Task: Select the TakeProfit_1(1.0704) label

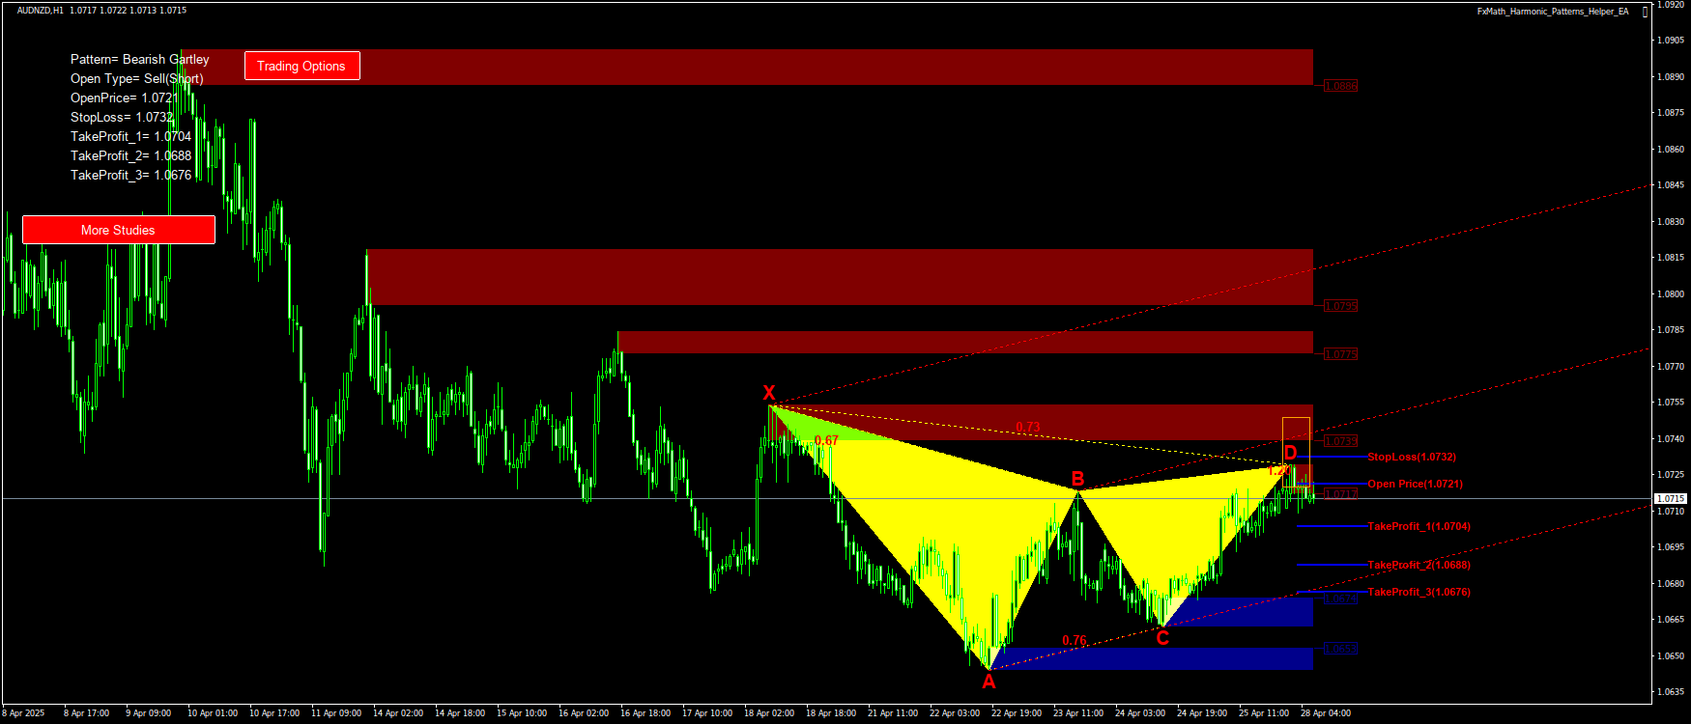Action: point(1419,527)
